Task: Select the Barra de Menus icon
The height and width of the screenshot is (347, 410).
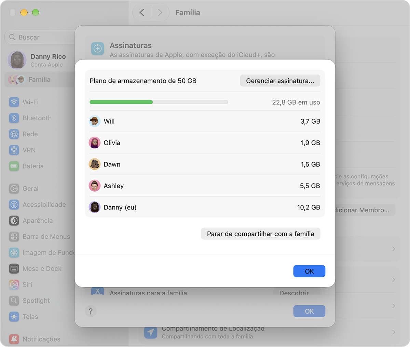Action: (x=14, y=236)
